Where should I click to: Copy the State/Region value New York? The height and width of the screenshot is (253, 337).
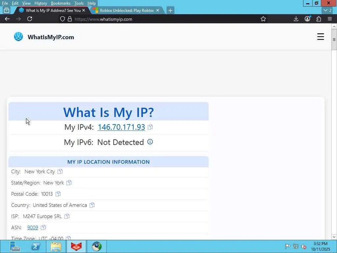click(69, 183)
